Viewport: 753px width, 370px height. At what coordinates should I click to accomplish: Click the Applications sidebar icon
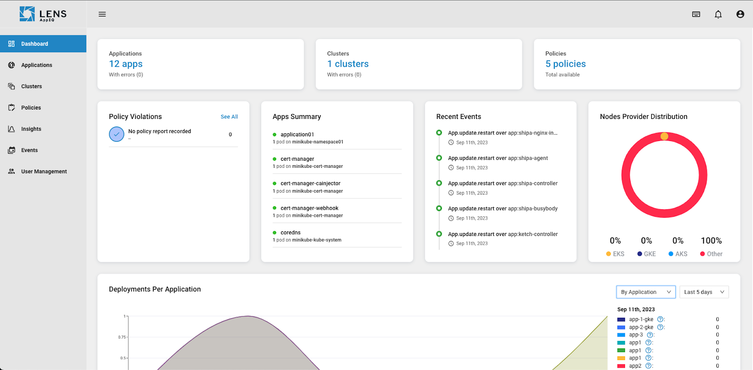11,65
